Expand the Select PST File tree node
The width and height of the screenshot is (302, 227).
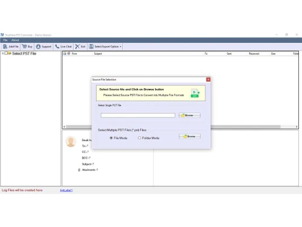point(3,53)
